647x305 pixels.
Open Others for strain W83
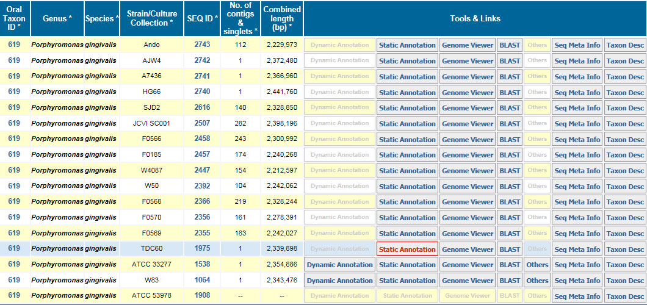click(x=537, y=281)
